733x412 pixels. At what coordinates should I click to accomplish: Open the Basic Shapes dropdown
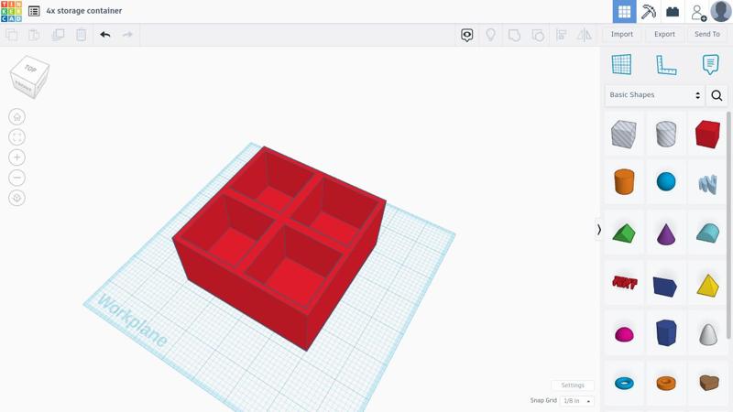[x=654, y=95]
